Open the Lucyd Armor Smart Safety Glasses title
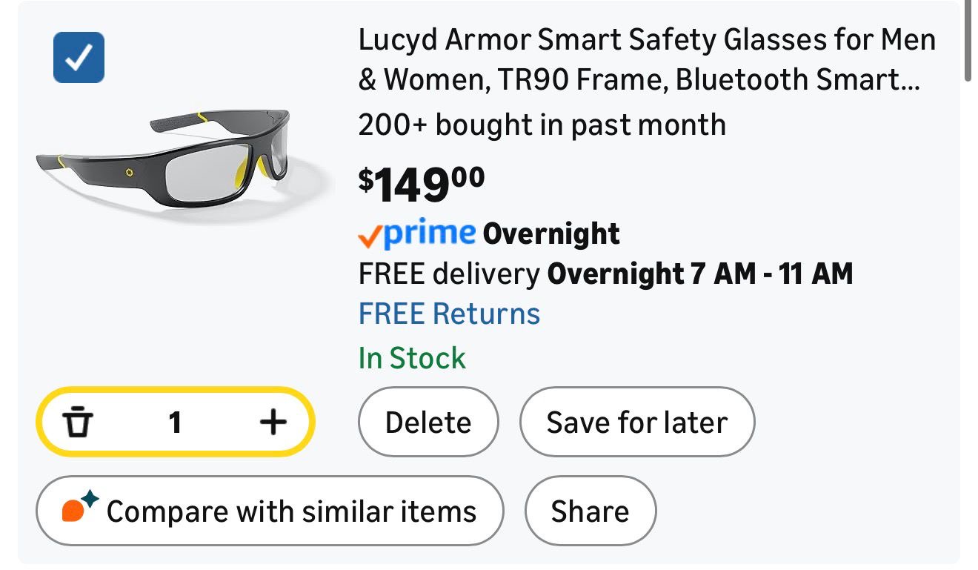 (x=646, y=59)
